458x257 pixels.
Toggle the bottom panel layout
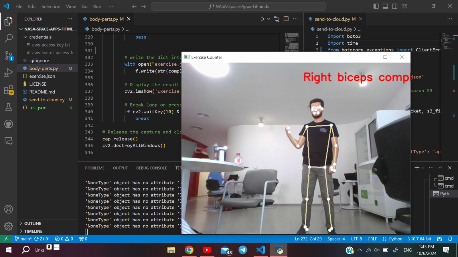[x=385, y=6]
